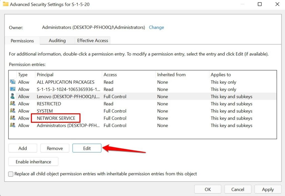This screenshot has width=285, height=196.
Task: Click Enable inheritance button
Action: tap(33, 162)
